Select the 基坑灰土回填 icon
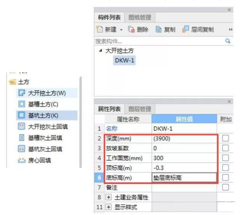Image resolution: width=243 pixels, height=215 pixels. tap(21, 149)
